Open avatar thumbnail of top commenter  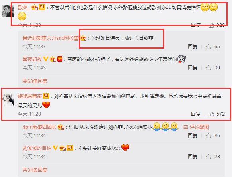tap(8, 11)
